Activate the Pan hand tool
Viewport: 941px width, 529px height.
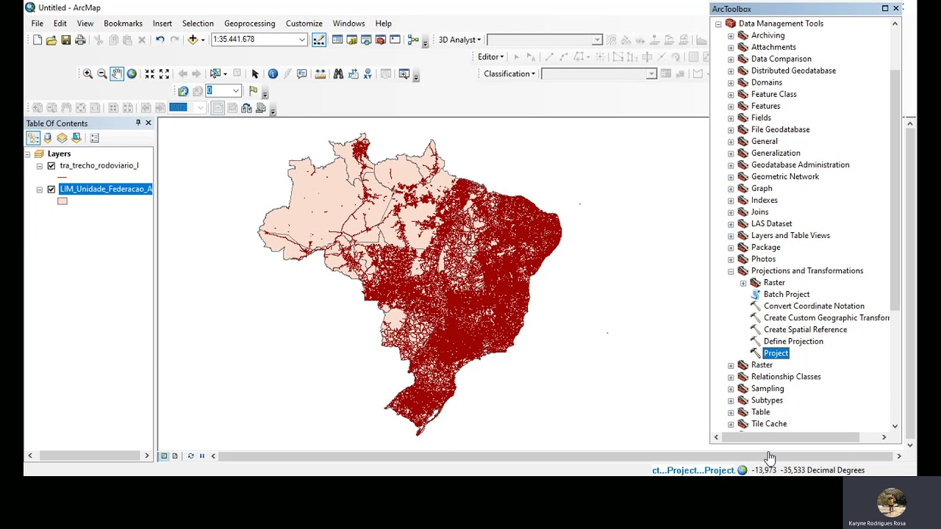tap(117, 73)
